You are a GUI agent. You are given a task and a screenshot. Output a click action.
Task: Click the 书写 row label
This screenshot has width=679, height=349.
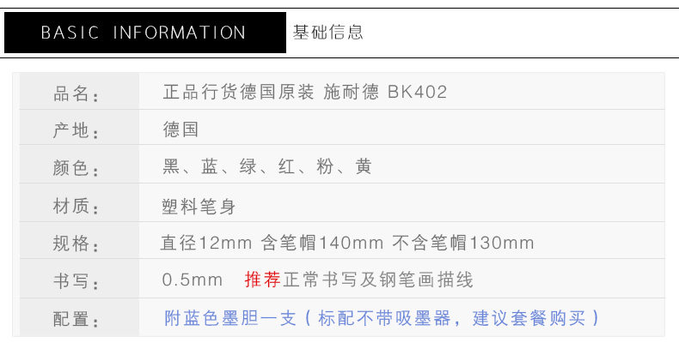point(77,282)
